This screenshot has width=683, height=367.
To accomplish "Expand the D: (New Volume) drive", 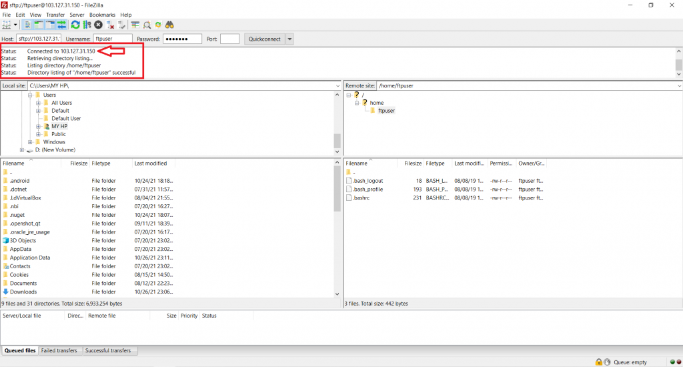I will click(22, 150).
